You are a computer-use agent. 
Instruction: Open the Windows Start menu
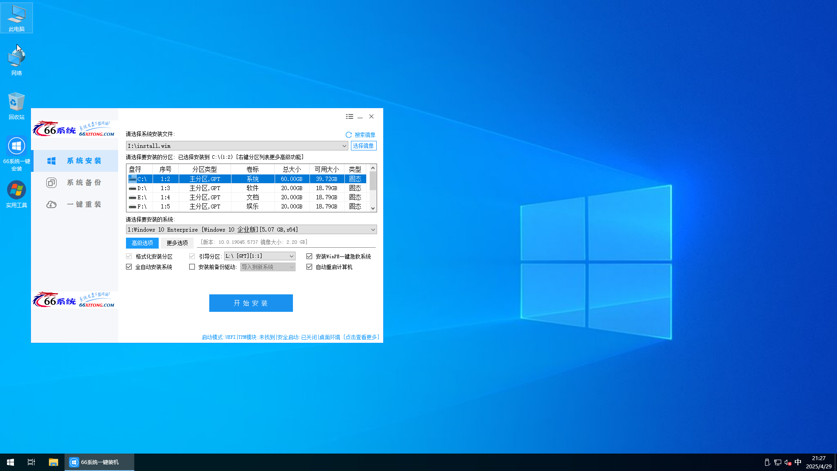pos(10,462)
